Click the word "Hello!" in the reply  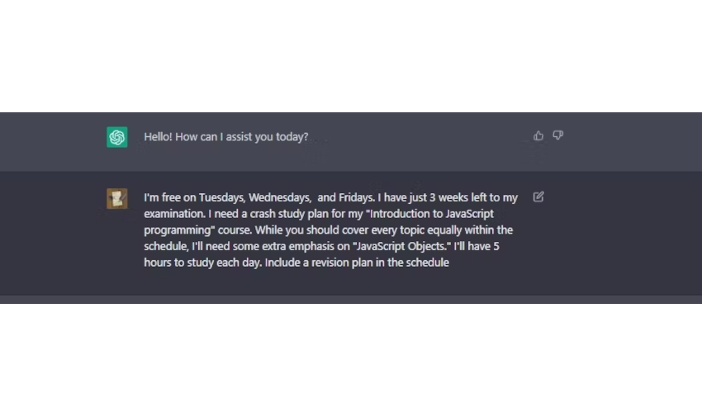tap(158, 137)
